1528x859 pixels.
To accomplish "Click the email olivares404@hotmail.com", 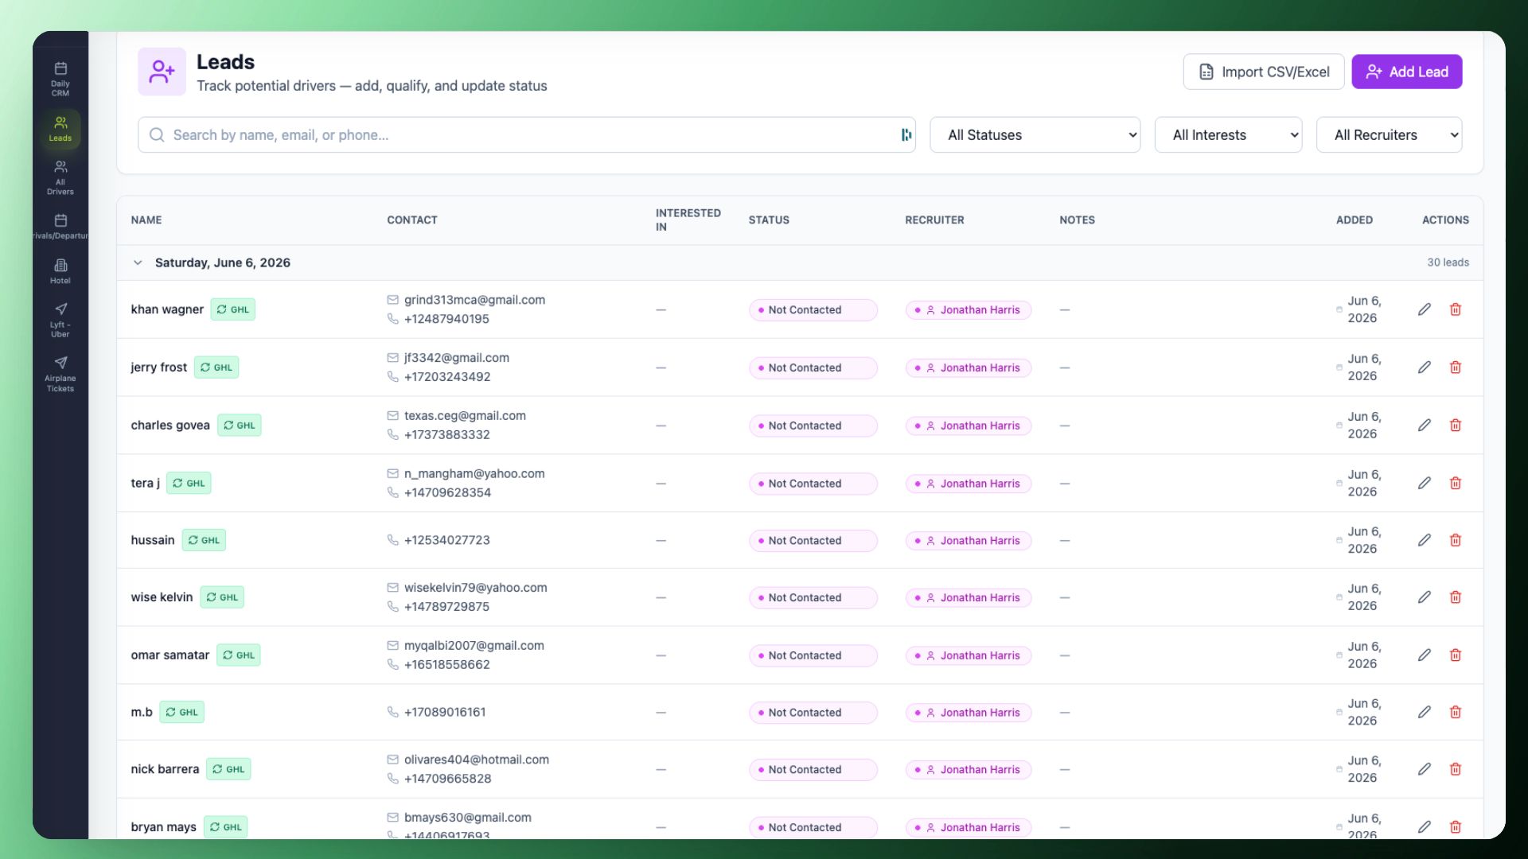I will [x=476, y=760].
